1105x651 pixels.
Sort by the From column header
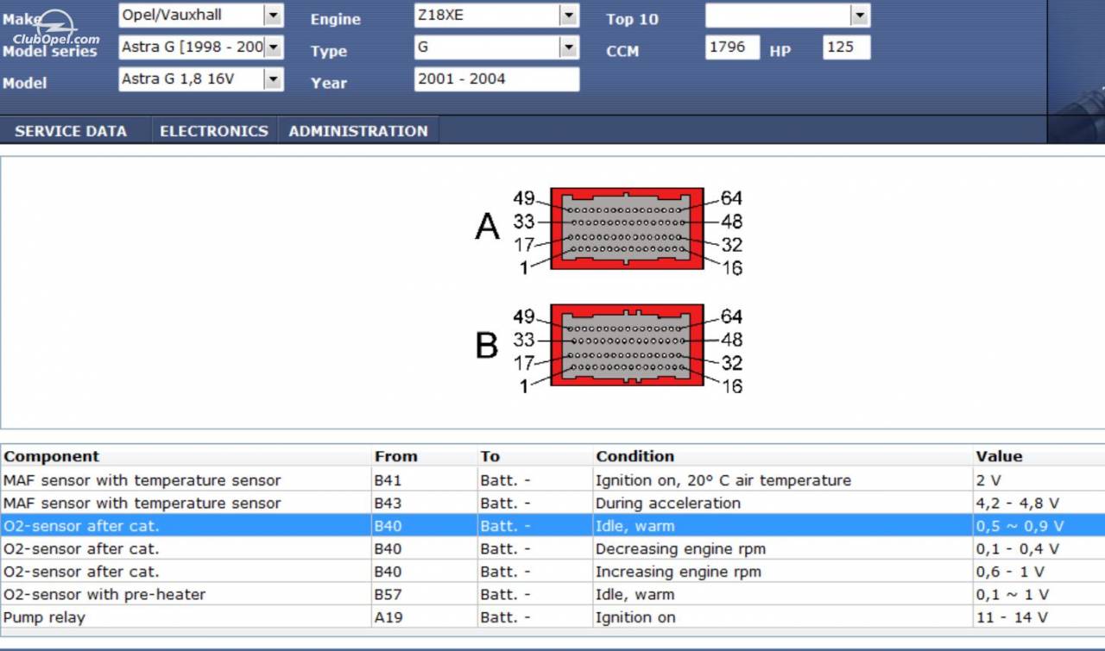pyautogui.click(x=424, y=456)
